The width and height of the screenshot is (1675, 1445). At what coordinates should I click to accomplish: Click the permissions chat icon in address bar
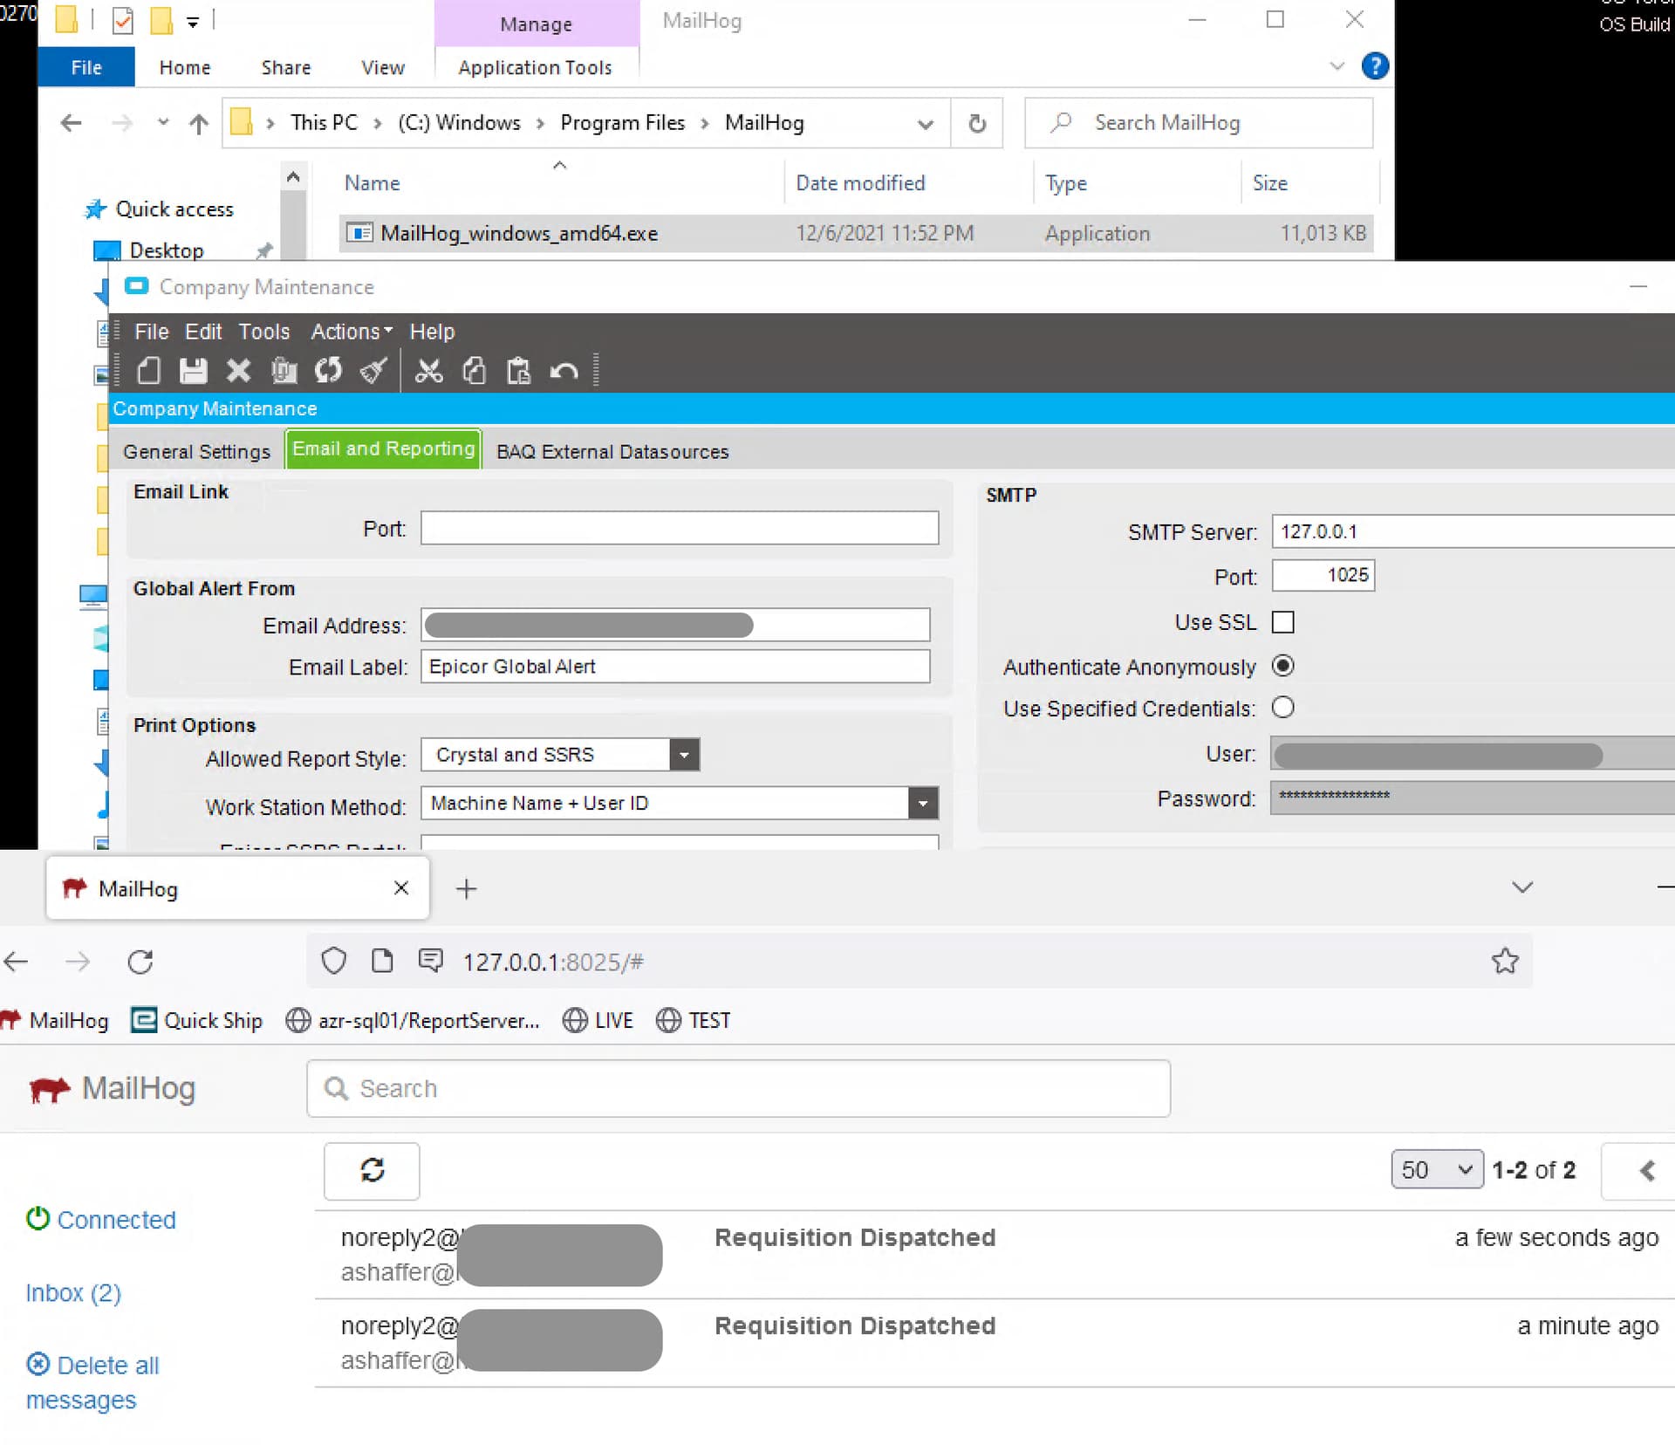(x=431, y=961)
